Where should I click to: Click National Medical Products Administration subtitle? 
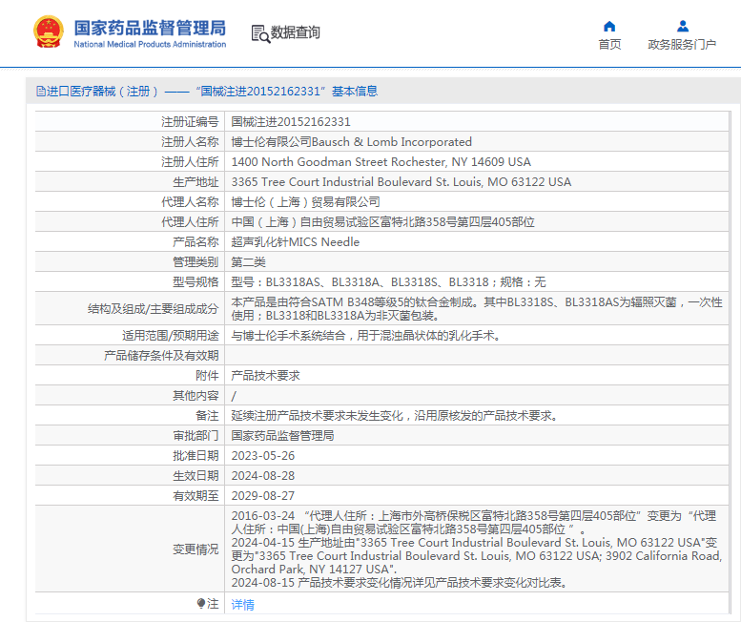click(150, 45)
